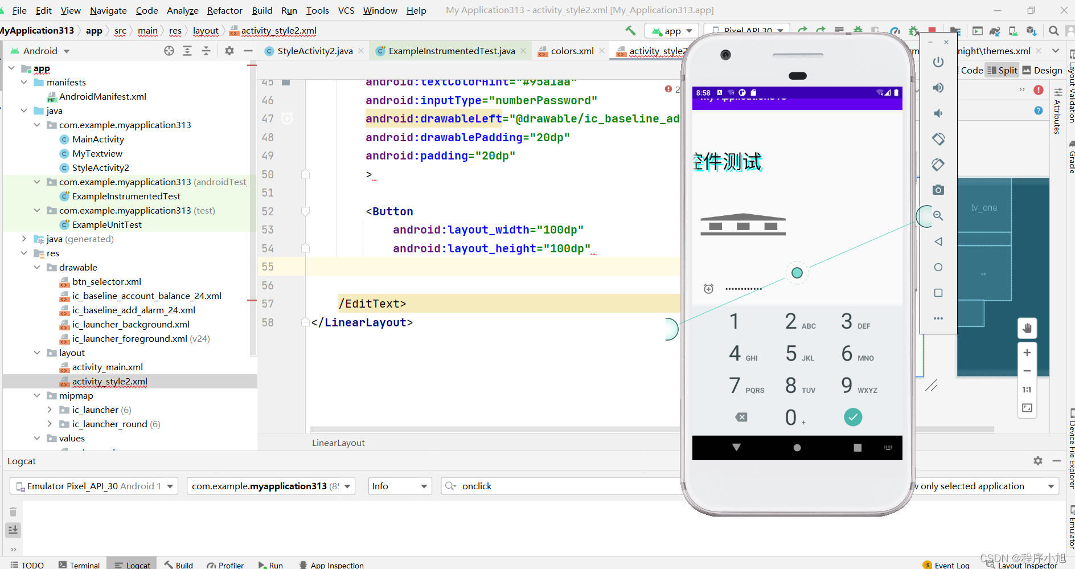Click the project panel gear settings icon
Screen dimensions: 1075x569
coord(229,51)
